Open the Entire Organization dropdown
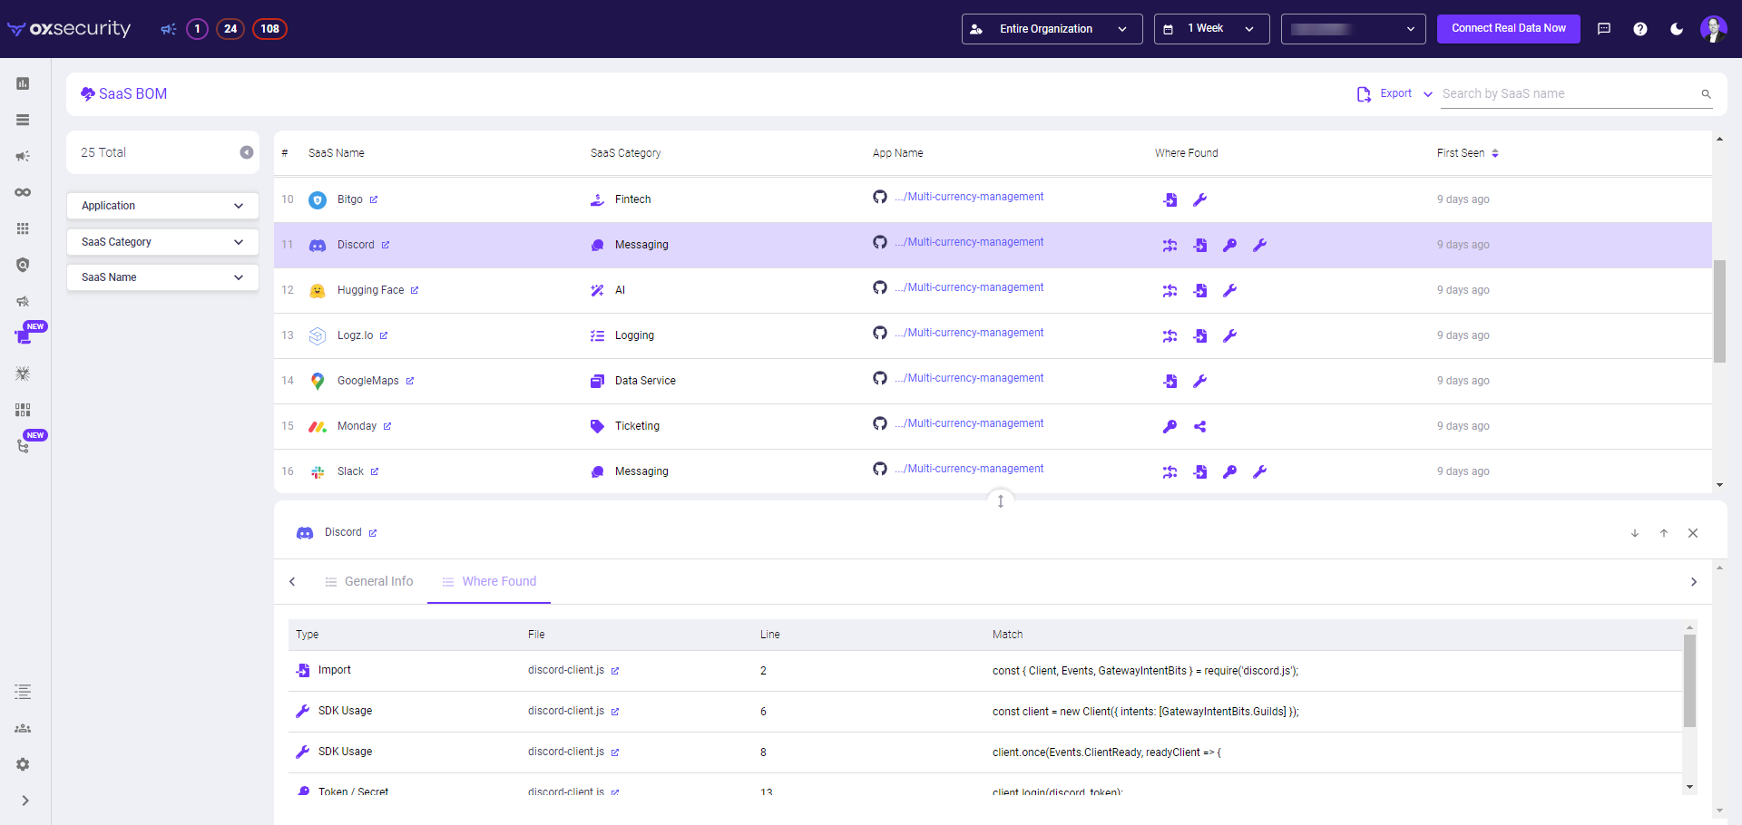 (1052, 29)
